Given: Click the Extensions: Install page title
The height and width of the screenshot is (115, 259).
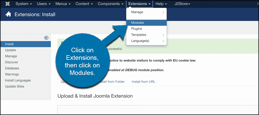Looking at the screenshot, I should [x=35, y=14].
